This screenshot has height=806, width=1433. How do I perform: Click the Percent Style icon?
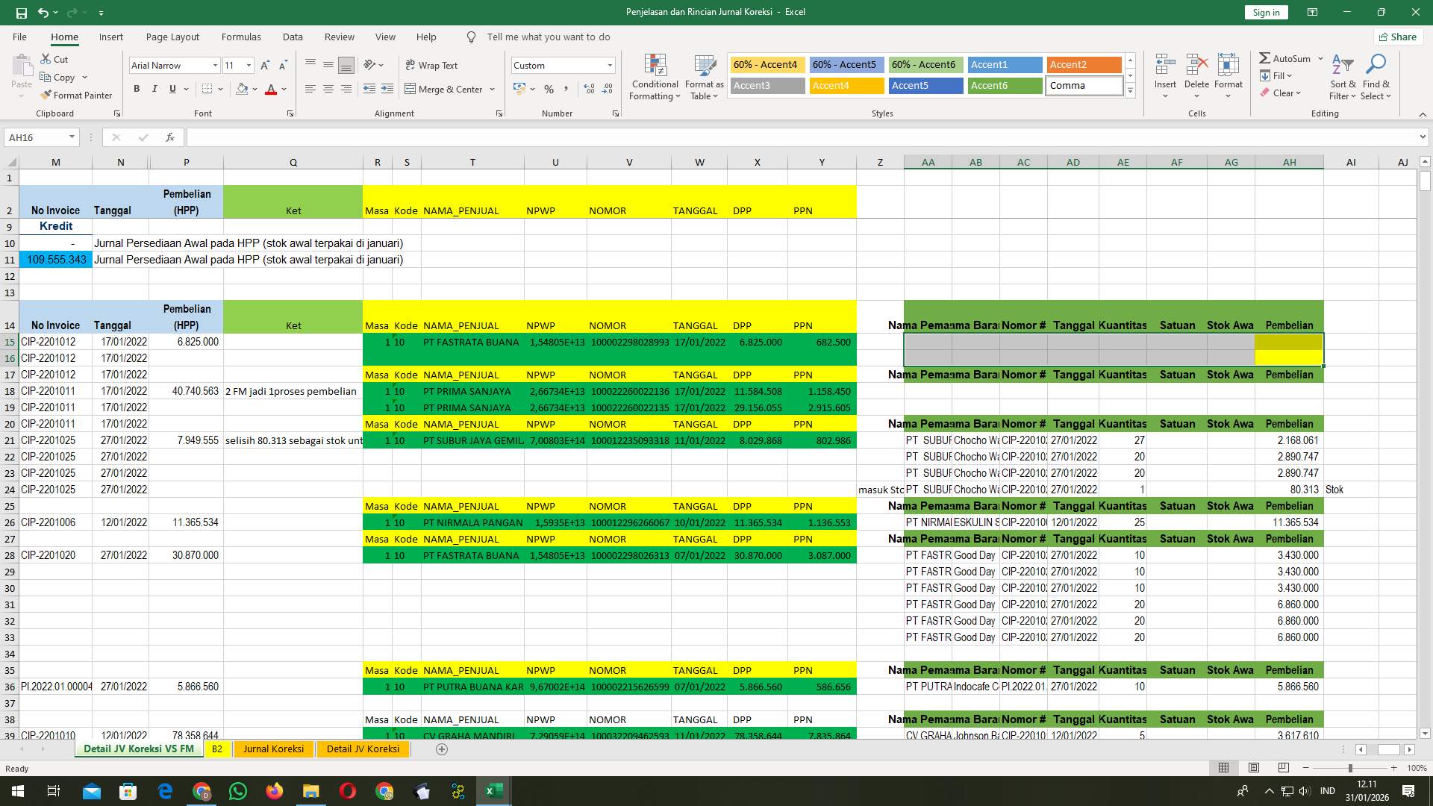point(549,89)
